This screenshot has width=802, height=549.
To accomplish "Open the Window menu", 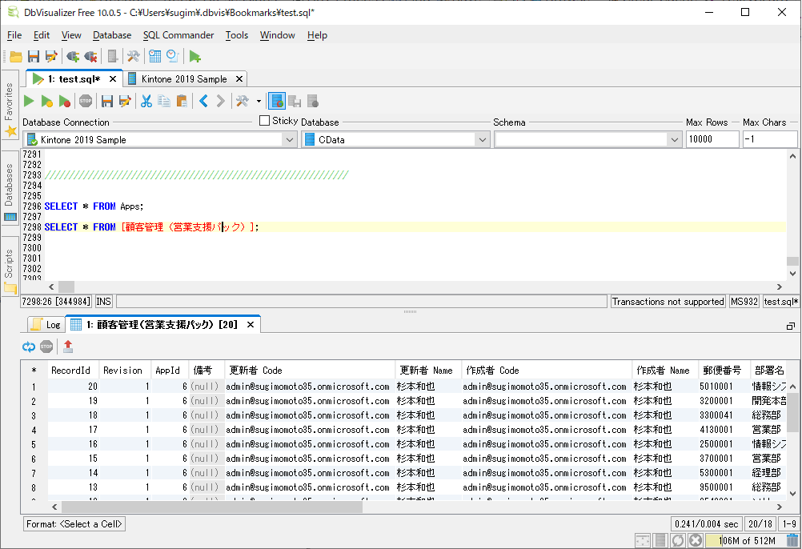I will (277, 35).
